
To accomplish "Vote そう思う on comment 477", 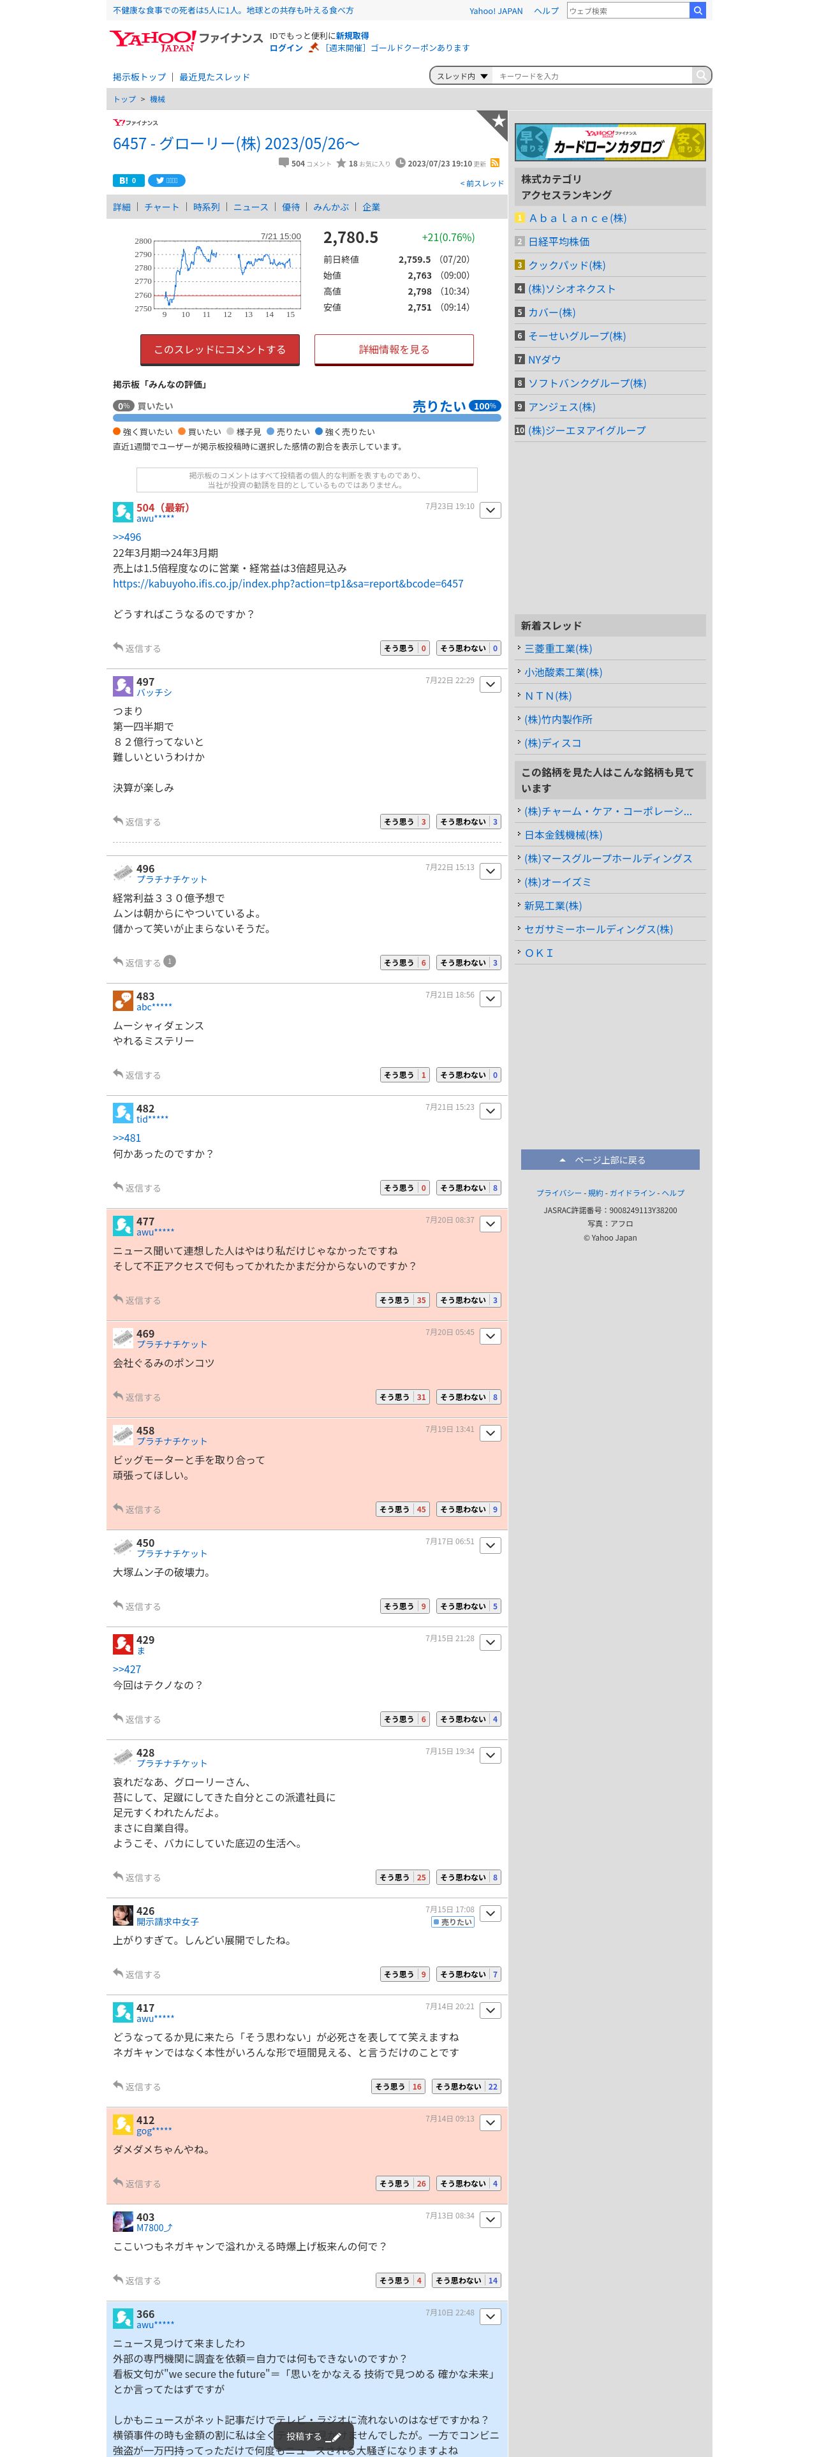I will pos(402,1300).
